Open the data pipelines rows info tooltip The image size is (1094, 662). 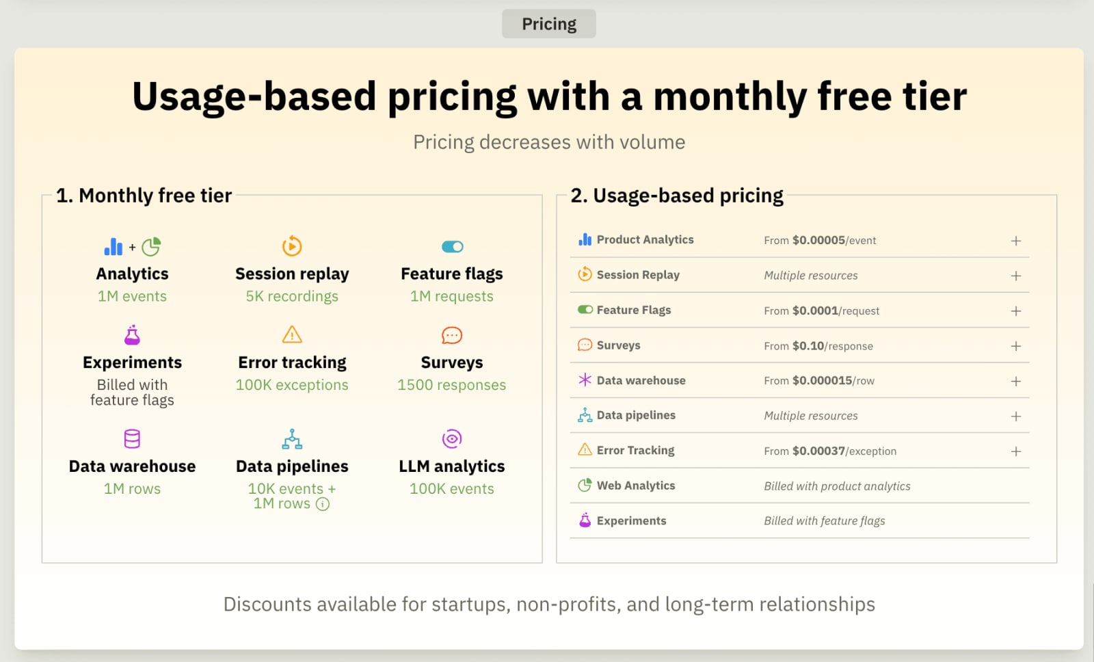pyautogui.click(x=322, y=504)
